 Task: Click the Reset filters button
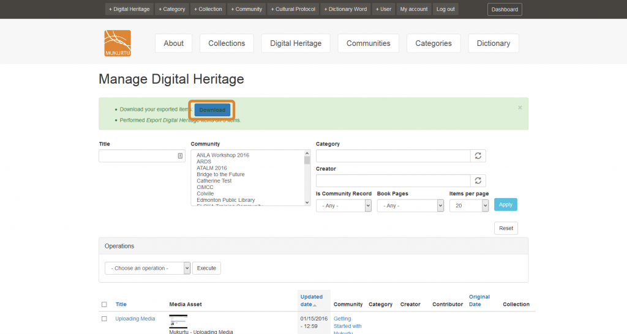506,228
